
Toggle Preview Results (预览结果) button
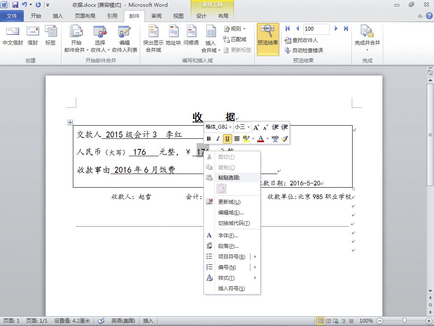pyautogui.click(x=268, y=39)
